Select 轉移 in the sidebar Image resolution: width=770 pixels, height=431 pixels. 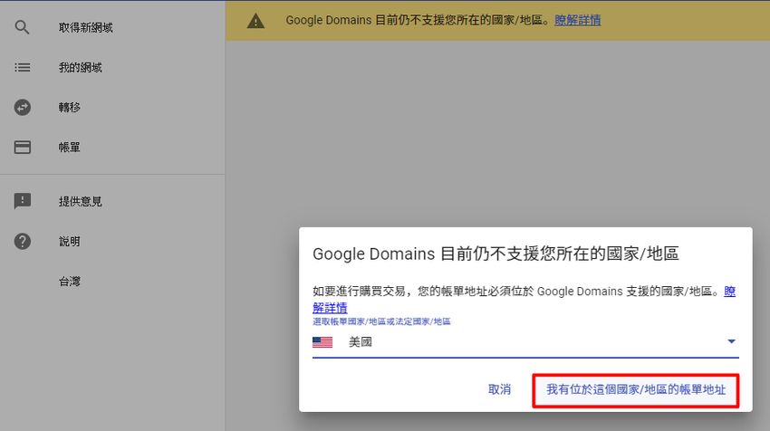click(x=69, y=107)
